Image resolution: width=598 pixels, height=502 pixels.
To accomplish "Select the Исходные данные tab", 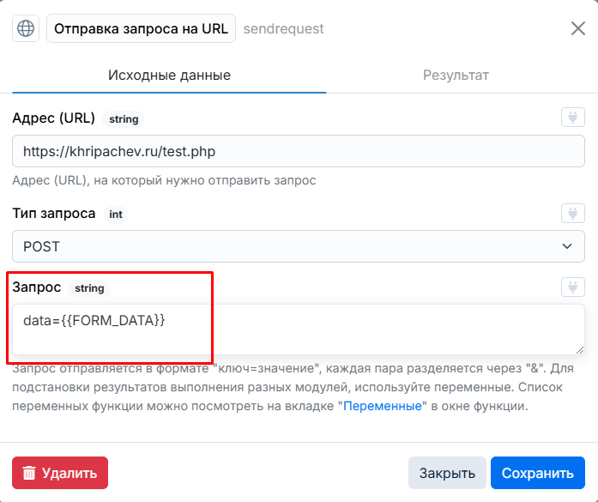I will pos(169,76).
